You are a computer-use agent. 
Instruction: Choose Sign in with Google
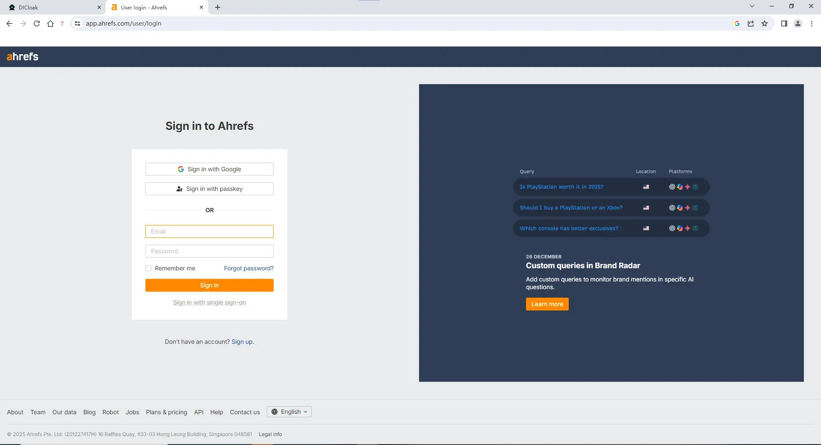pos(210,169)
